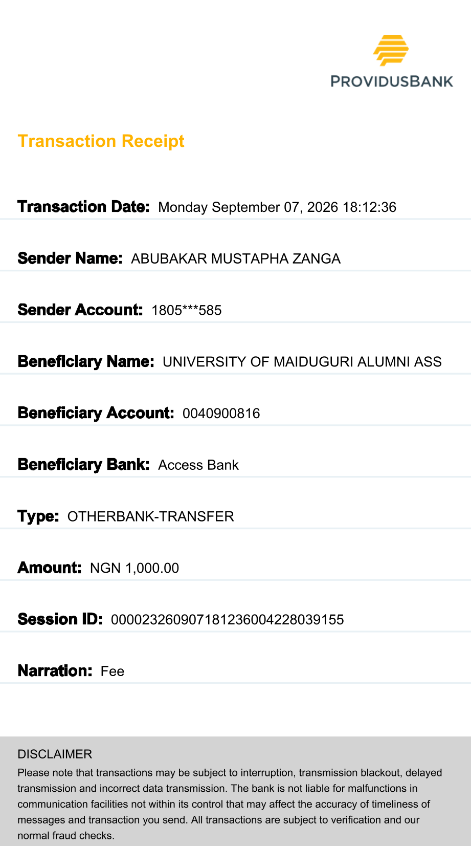471x846 pixels.
Task: Click the Sender Name label
Action: point(70,258)
